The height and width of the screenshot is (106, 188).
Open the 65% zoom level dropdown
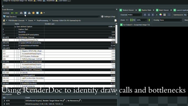coord(142,20)
